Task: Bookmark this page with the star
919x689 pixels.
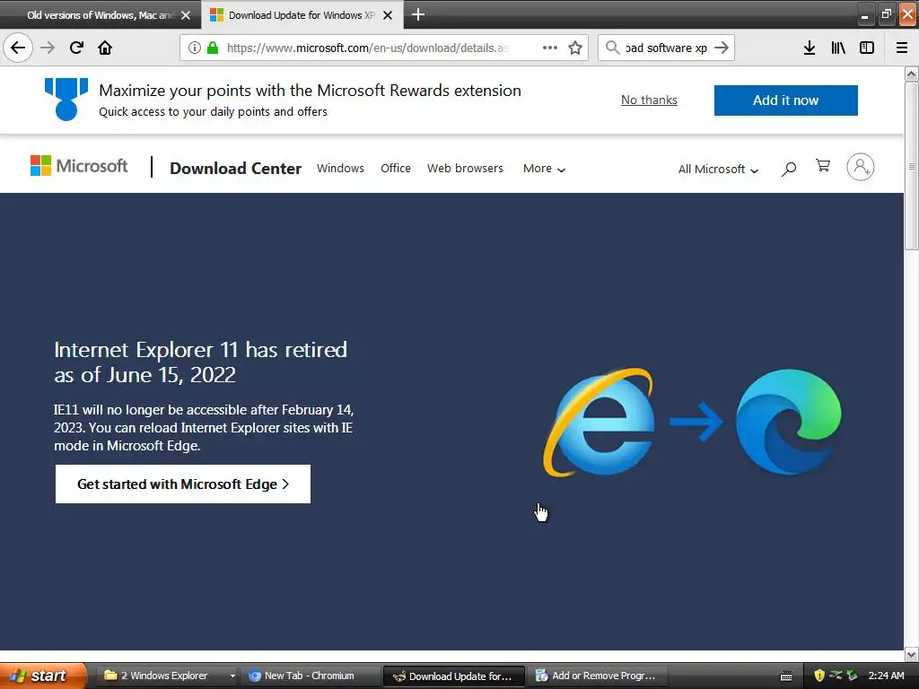Action: pyautogui.click(x=575, y=48)
